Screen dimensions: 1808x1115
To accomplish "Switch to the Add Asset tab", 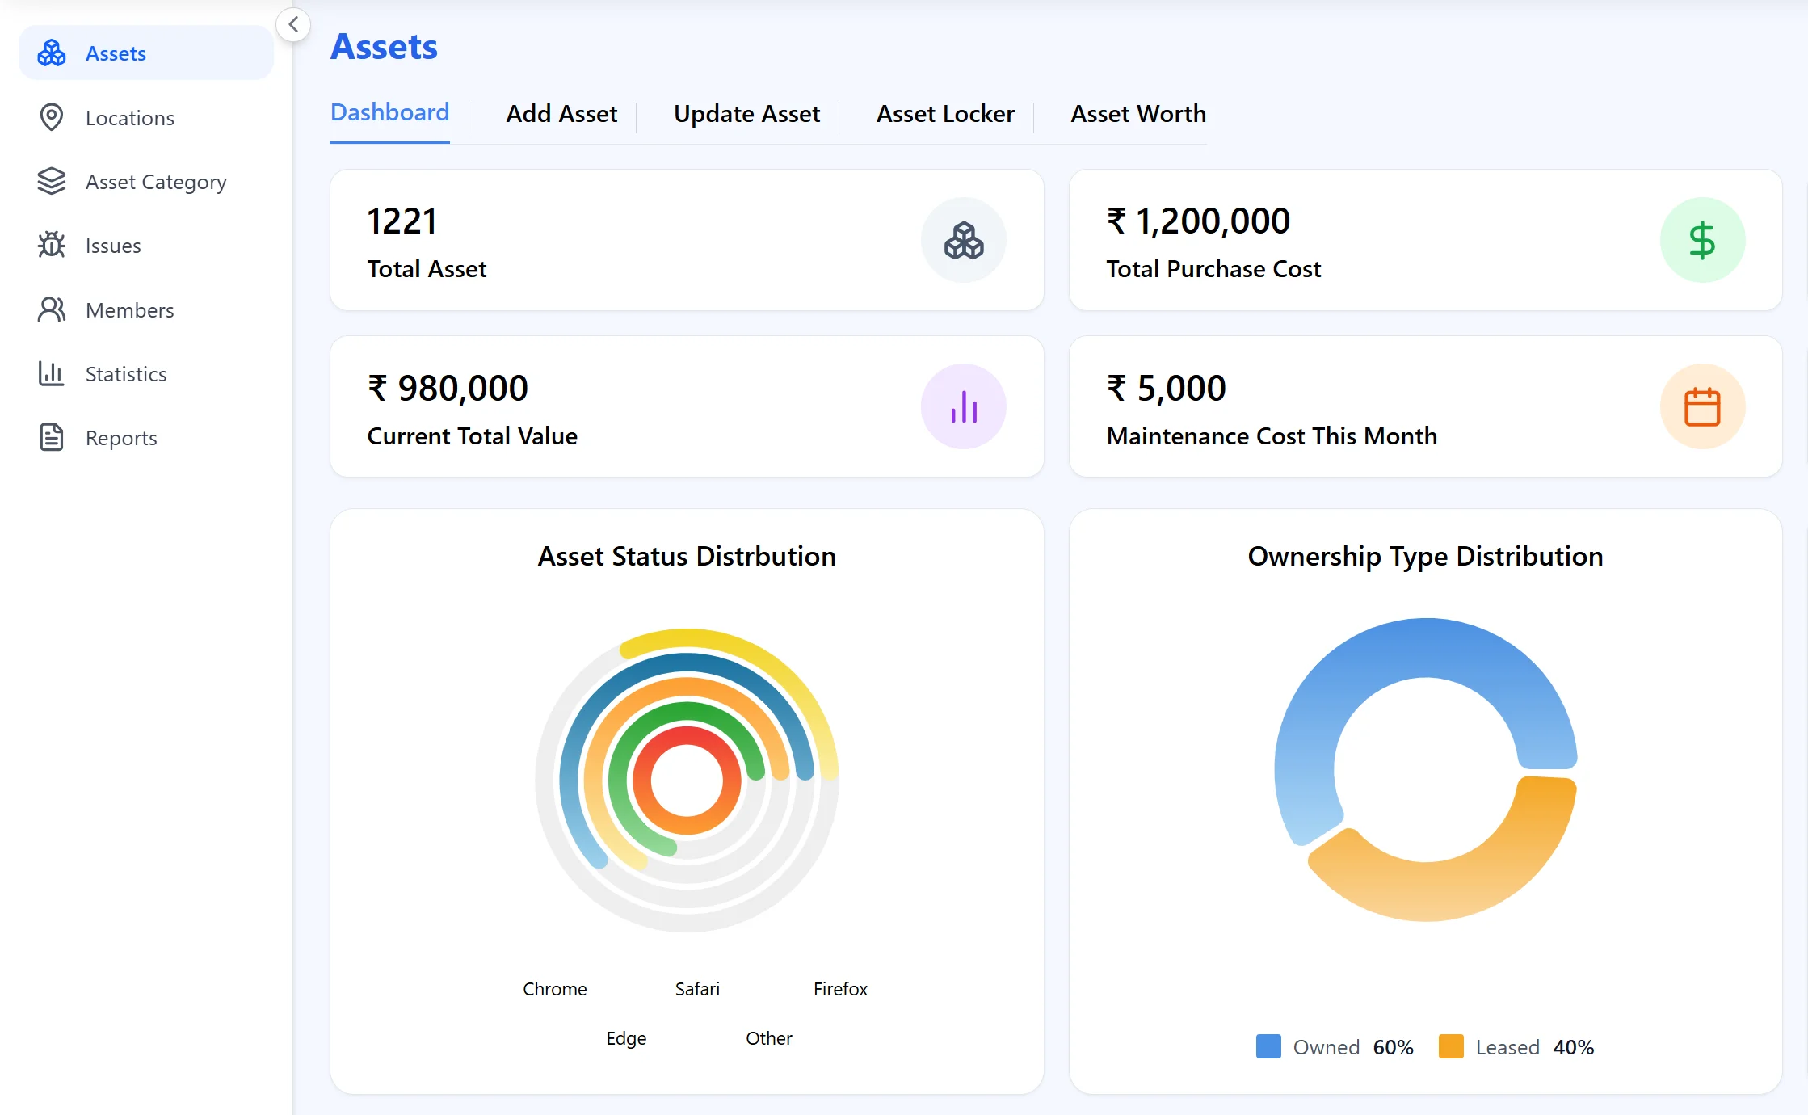I will pos(562,114).
